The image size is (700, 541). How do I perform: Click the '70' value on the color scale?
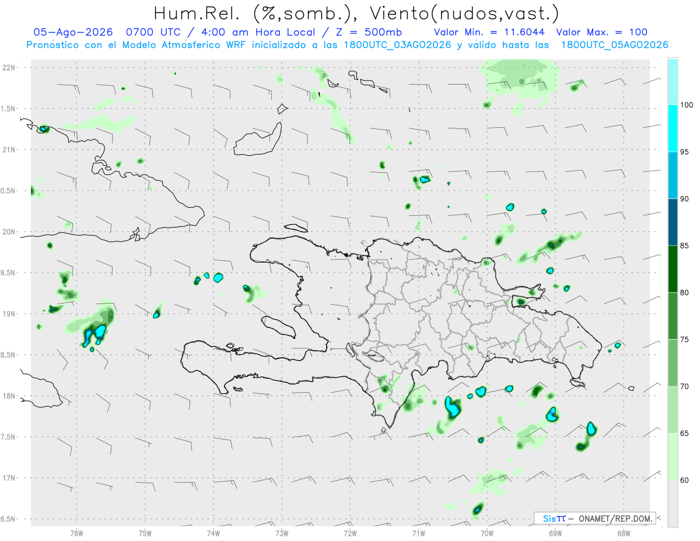pos(684,386)
